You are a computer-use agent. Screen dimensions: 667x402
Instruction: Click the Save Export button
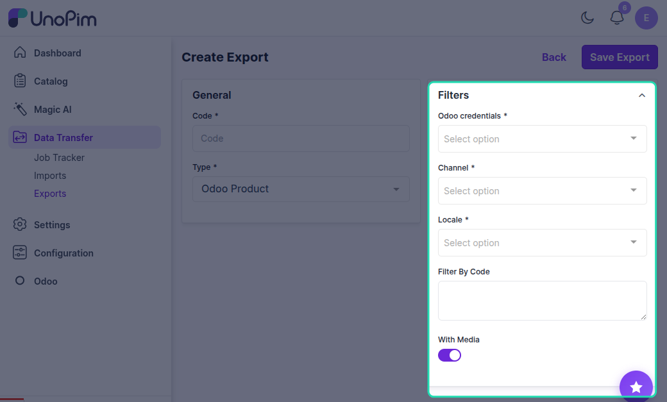coord(620,57)
